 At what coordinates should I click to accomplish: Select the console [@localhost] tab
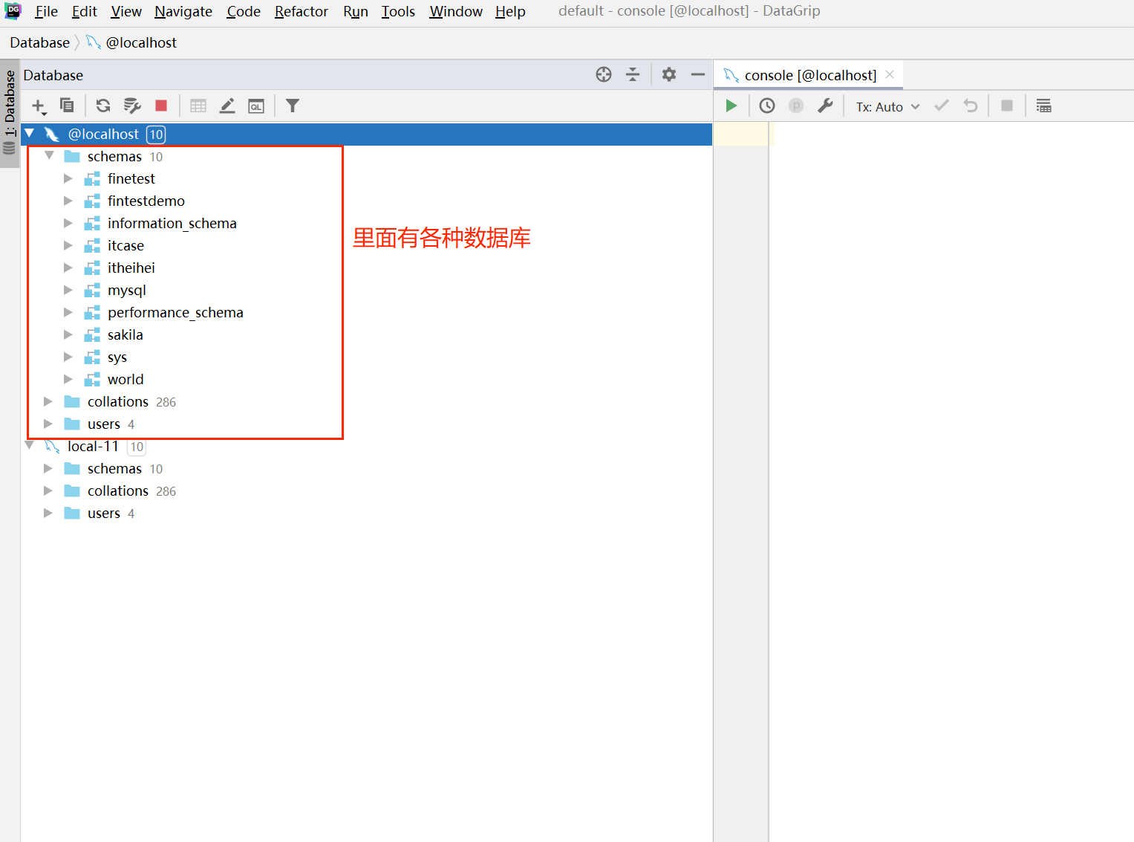point(810,75)
